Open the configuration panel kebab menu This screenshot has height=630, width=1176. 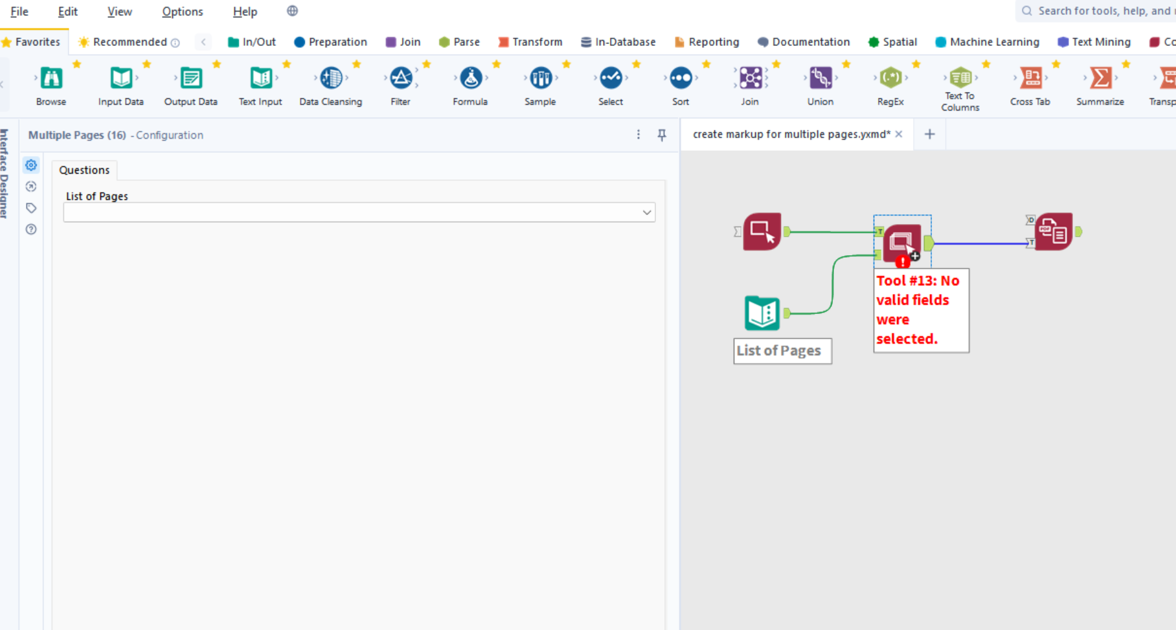coord(639,135)
